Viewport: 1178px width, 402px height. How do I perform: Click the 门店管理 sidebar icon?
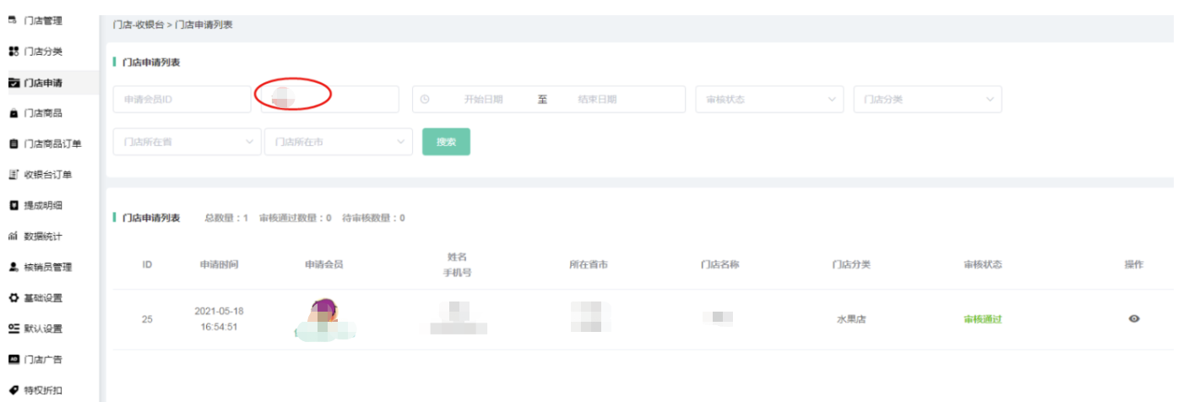[x=13, y=20]
